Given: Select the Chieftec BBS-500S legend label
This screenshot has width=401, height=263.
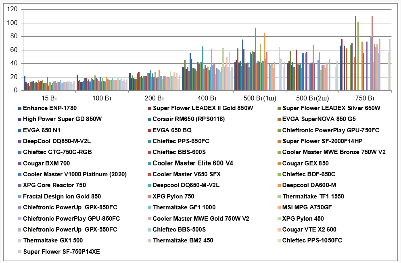Looking at the screenshot, I should (179, 230).
